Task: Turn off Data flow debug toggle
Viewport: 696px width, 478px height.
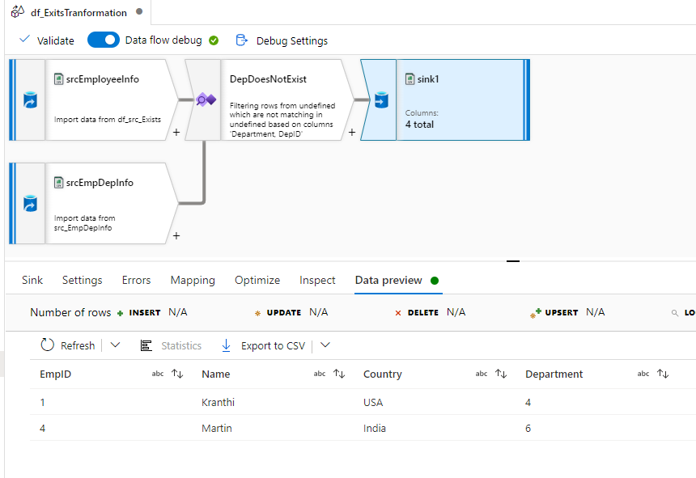Action: (x=104, y=40)
